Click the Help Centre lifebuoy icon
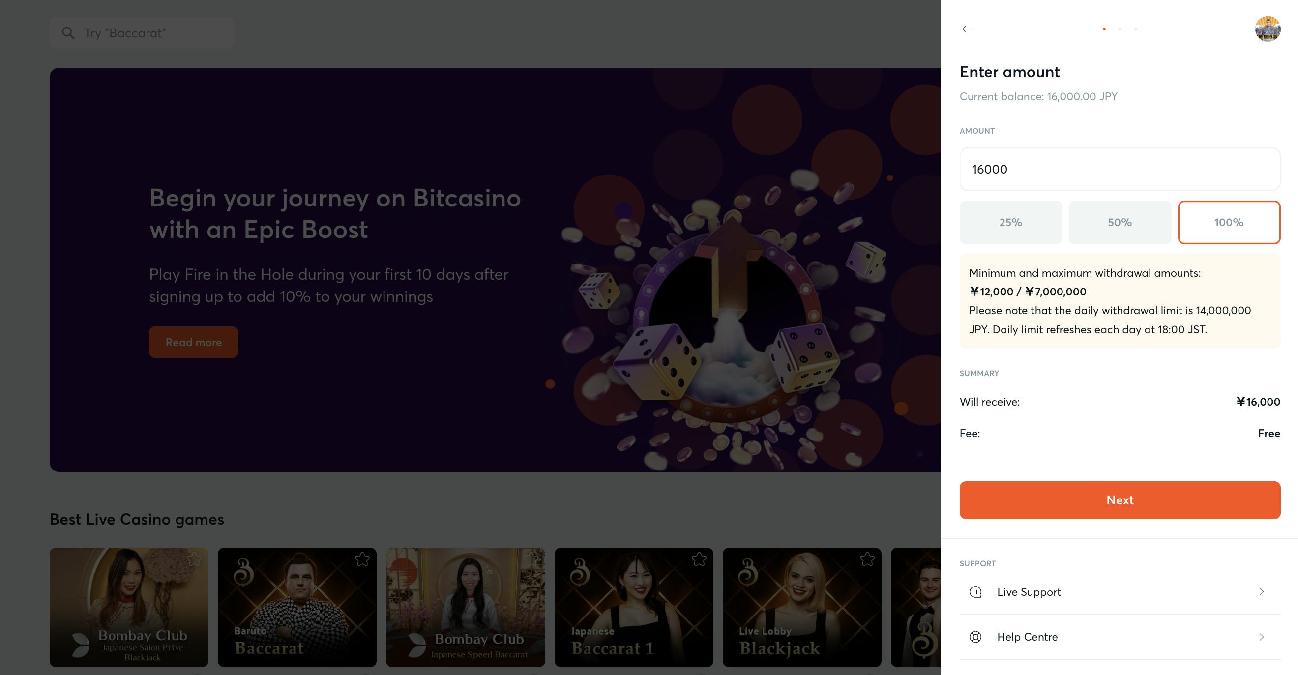The height and width of the screenshot is (675, 1298). tap(975, 637)
